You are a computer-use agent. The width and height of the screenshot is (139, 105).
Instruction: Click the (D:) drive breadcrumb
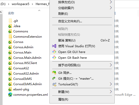[x=3, y=4]
